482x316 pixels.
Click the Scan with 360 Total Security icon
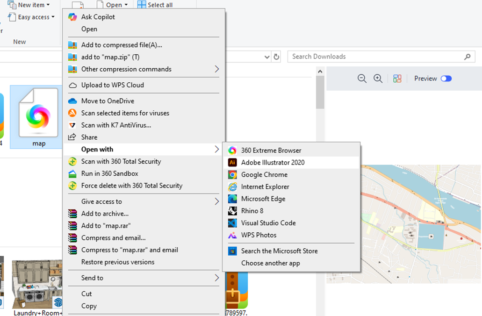(x=72, y=161)
